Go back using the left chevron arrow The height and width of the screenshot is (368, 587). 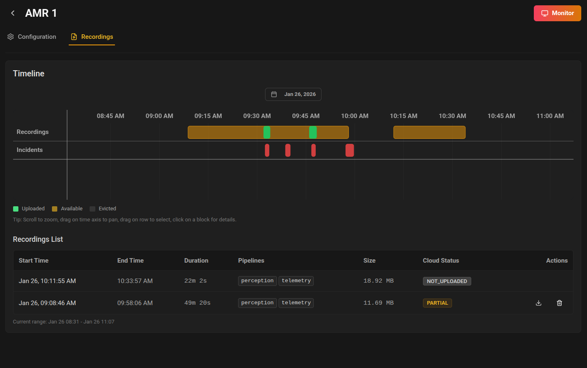point(13,13)
